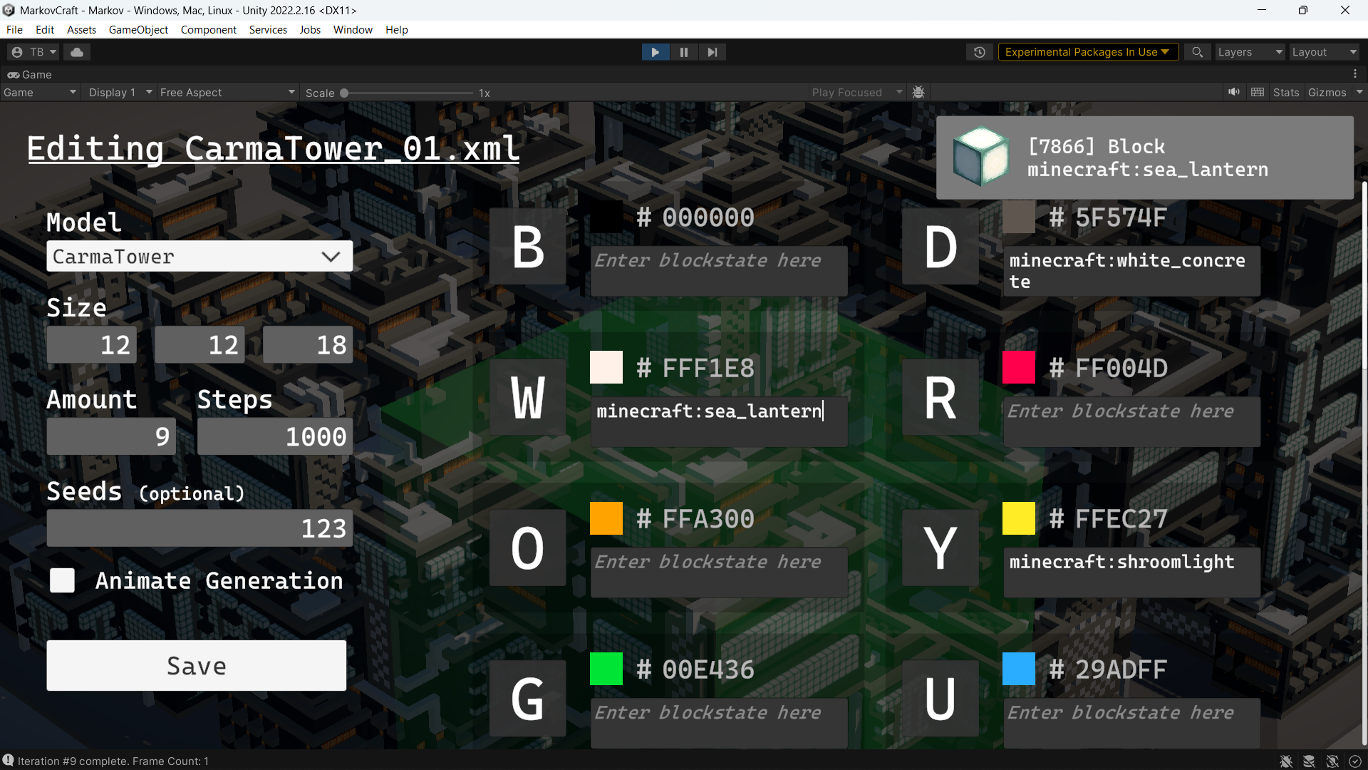
Task: Click the Step frame icon
Action: [x=712, y=51]
